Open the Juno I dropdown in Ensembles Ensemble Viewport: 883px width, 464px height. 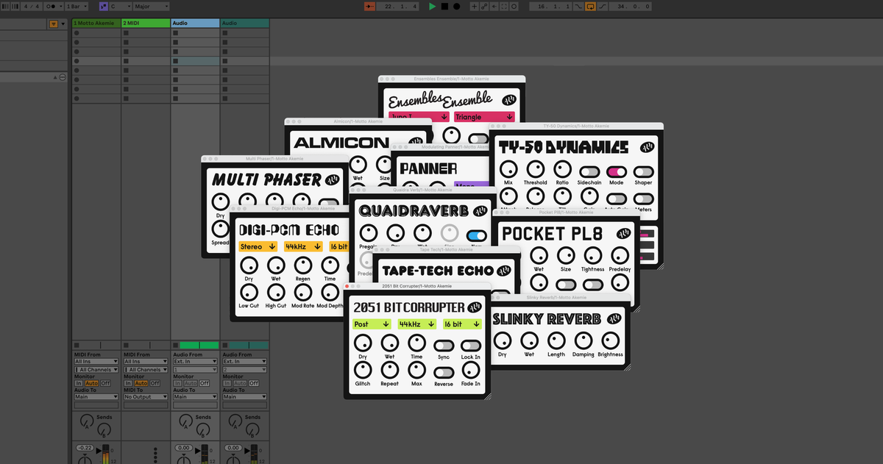point(418,116)
